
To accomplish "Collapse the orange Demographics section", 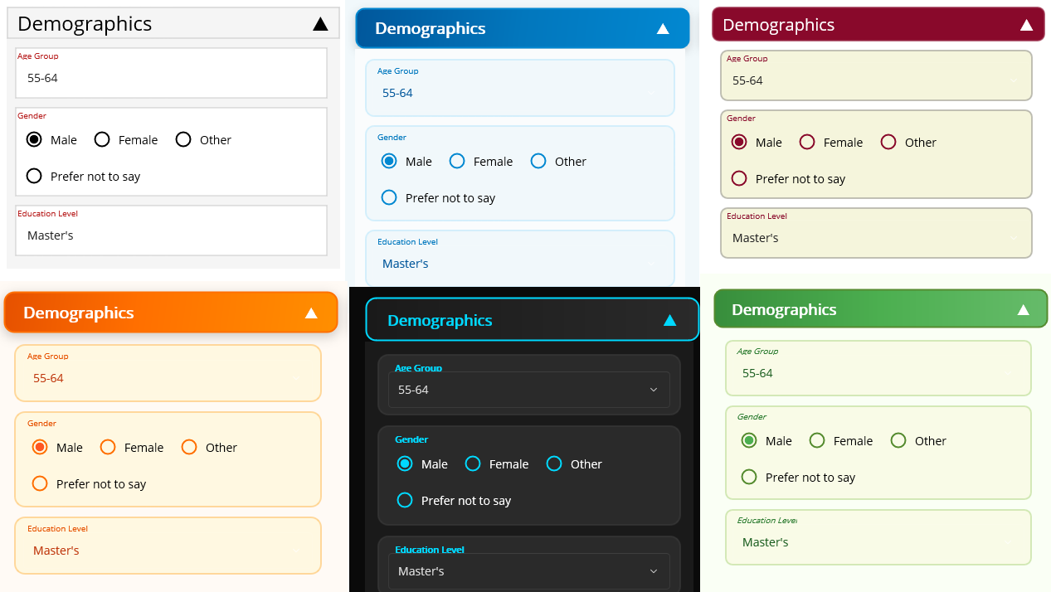I will click(x=311, y=313).
